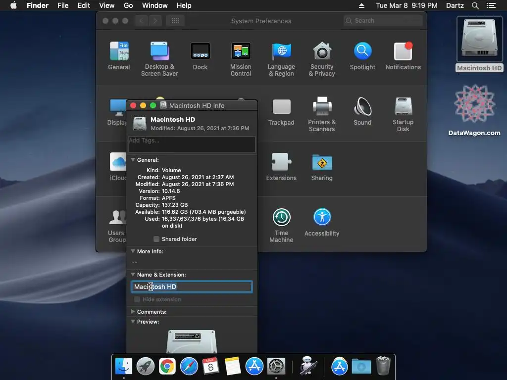The height and width of the screenshot is (380, 507).
Task: Open Finder from the Dock
Action: 124,366
